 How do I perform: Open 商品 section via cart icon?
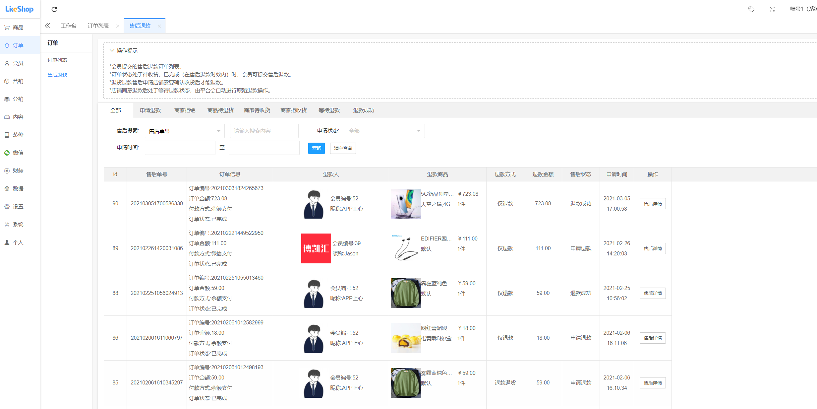click(x=7, y=28)
